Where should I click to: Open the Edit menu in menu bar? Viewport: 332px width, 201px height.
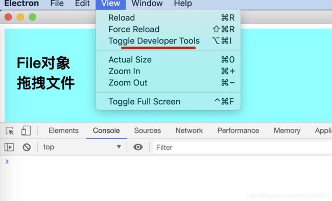pos(82,4)
